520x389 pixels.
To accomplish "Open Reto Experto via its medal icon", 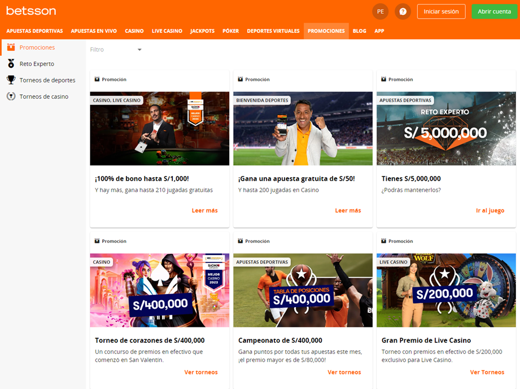I will tap(10, 64).
